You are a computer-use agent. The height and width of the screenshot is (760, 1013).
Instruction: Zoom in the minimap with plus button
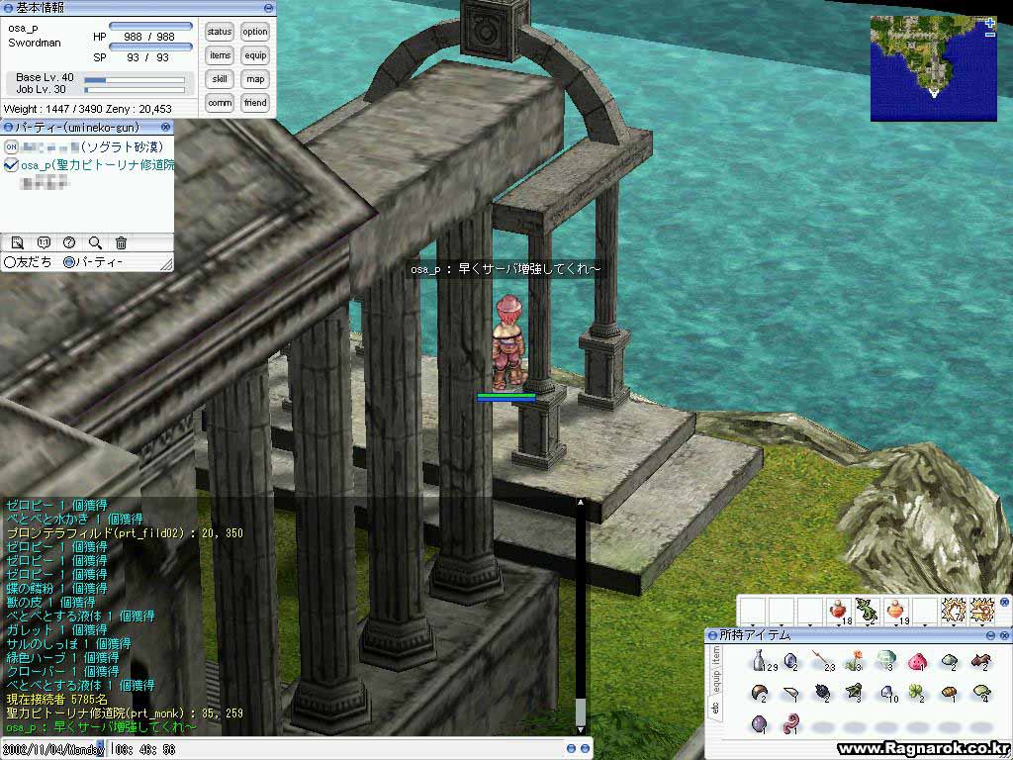[990, 24]
